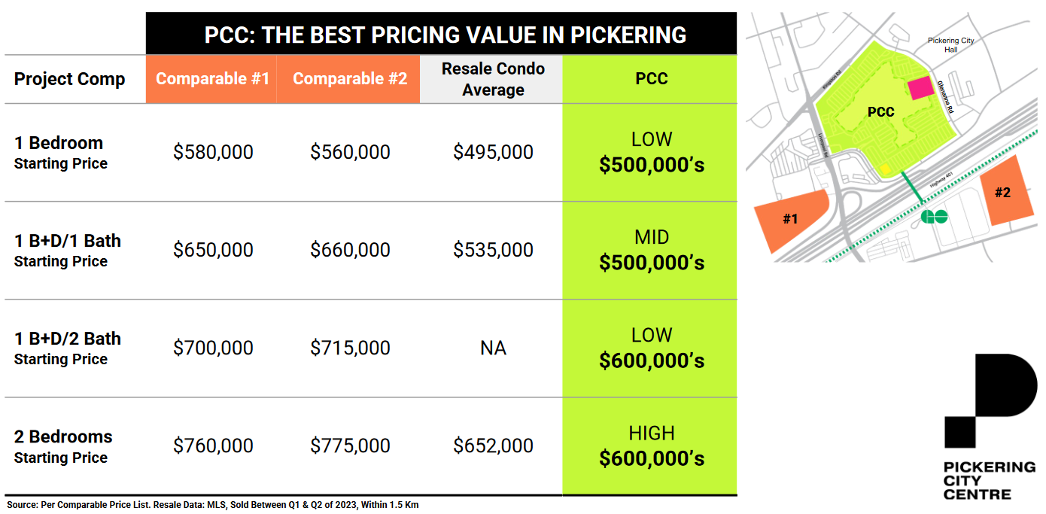Select the HIGH $600,000's PCC cell

coord(651,446)
